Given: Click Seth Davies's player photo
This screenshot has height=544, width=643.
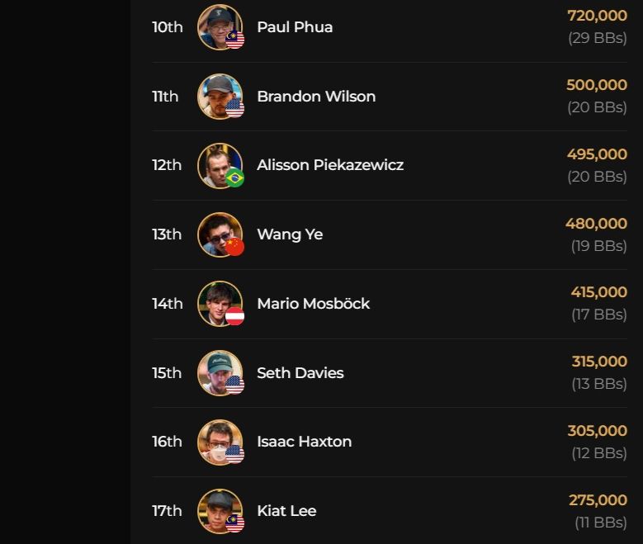Looking at the screenshot, I should pos(219,373).
